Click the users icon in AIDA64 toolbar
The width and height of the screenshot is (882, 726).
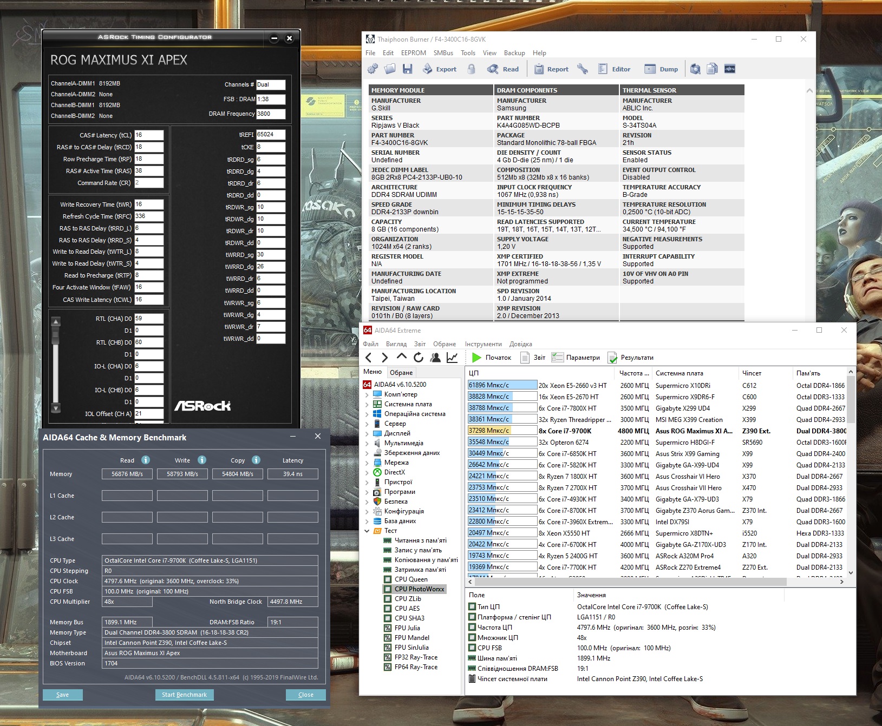(x=435, y=357)
